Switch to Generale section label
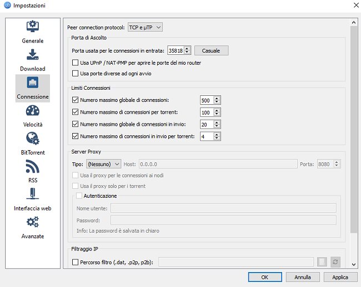Screen dimensions: 361x287 click(x=32, y=40)
